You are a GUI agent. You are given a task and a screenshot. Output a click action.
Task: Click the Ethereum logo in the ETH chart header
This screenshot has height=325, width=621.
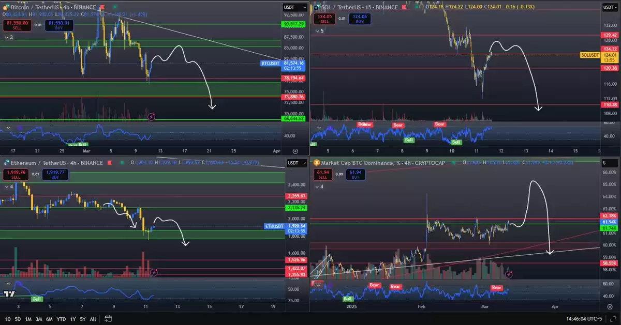coord(6,163)
